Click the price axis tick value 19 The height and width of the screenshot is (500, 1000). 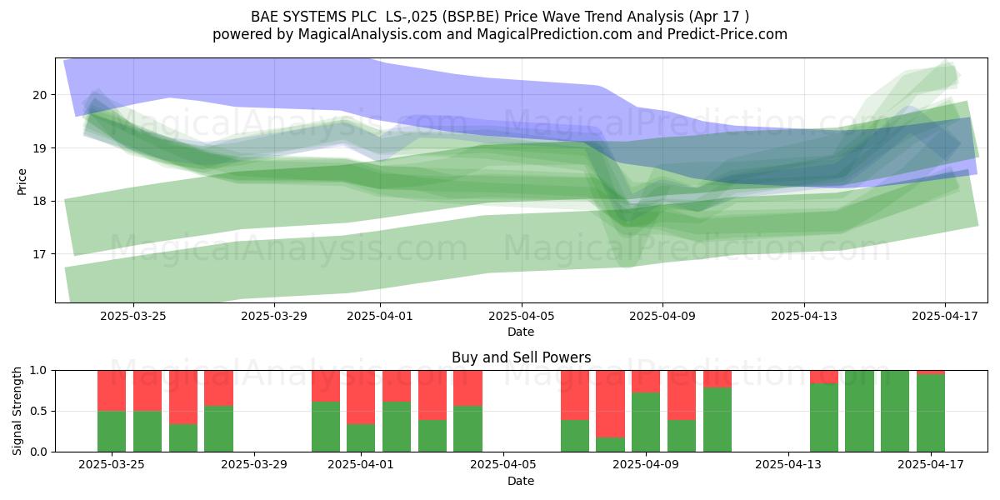42,148
